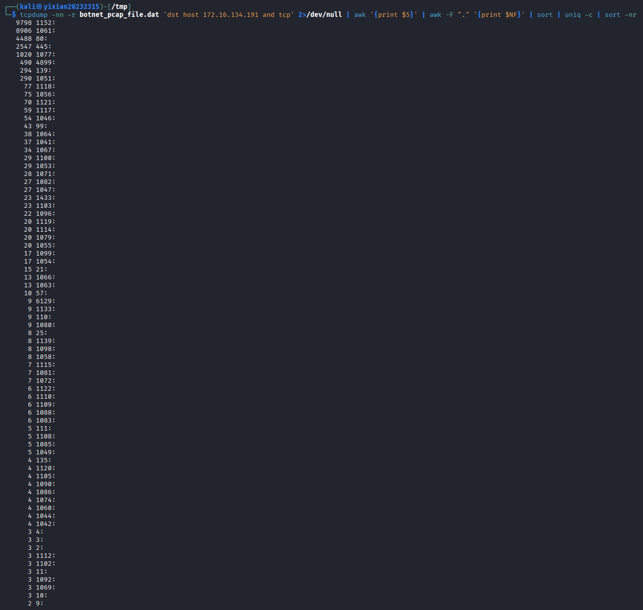
Task: Select output row '8 1139:'
Action: (x=42, y=341)
